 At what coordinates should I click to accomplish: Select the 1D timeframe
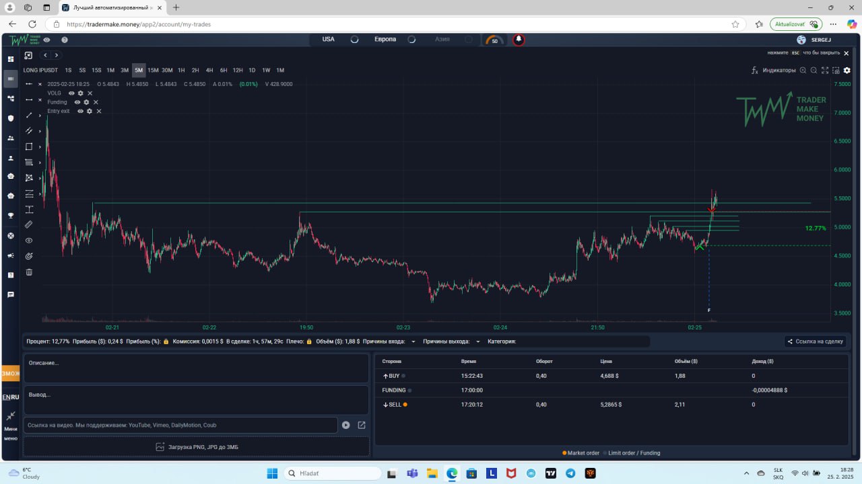point(252,71)
